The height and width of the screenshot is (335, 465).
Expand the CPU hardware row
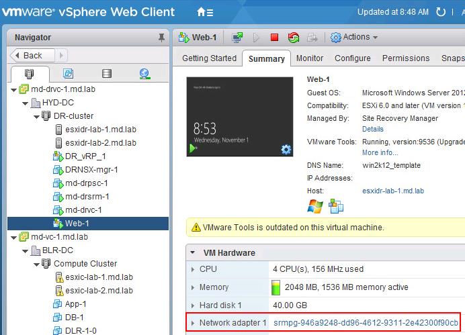193,269
